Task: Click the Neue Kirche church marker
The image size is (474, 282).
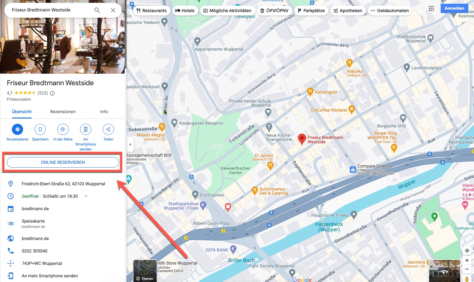Action: point(269,127)
